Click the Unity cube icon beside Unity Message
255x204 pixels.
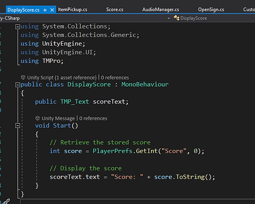[37, 118]
